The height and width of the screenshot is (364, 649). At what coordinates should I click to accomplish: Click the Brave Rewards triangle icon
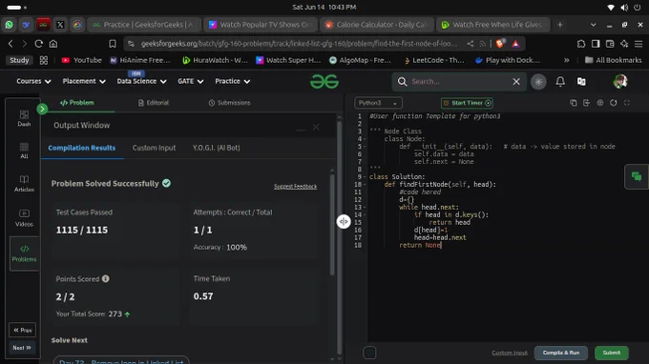point(515,44)
